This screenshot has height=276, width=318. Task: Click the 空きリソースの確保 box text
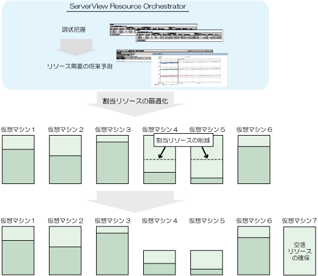(x=300, y=251)
